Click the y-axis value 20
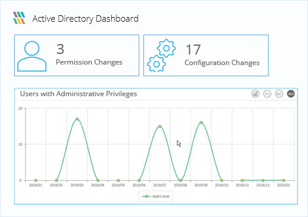Image resolution: width=308 pixels, height=217 pixels. click(x=20, y=108)
